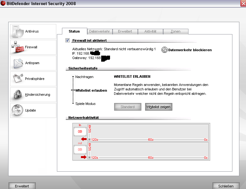Switch to the Aktivität tab
246x189 pixels.
(150, 31)
